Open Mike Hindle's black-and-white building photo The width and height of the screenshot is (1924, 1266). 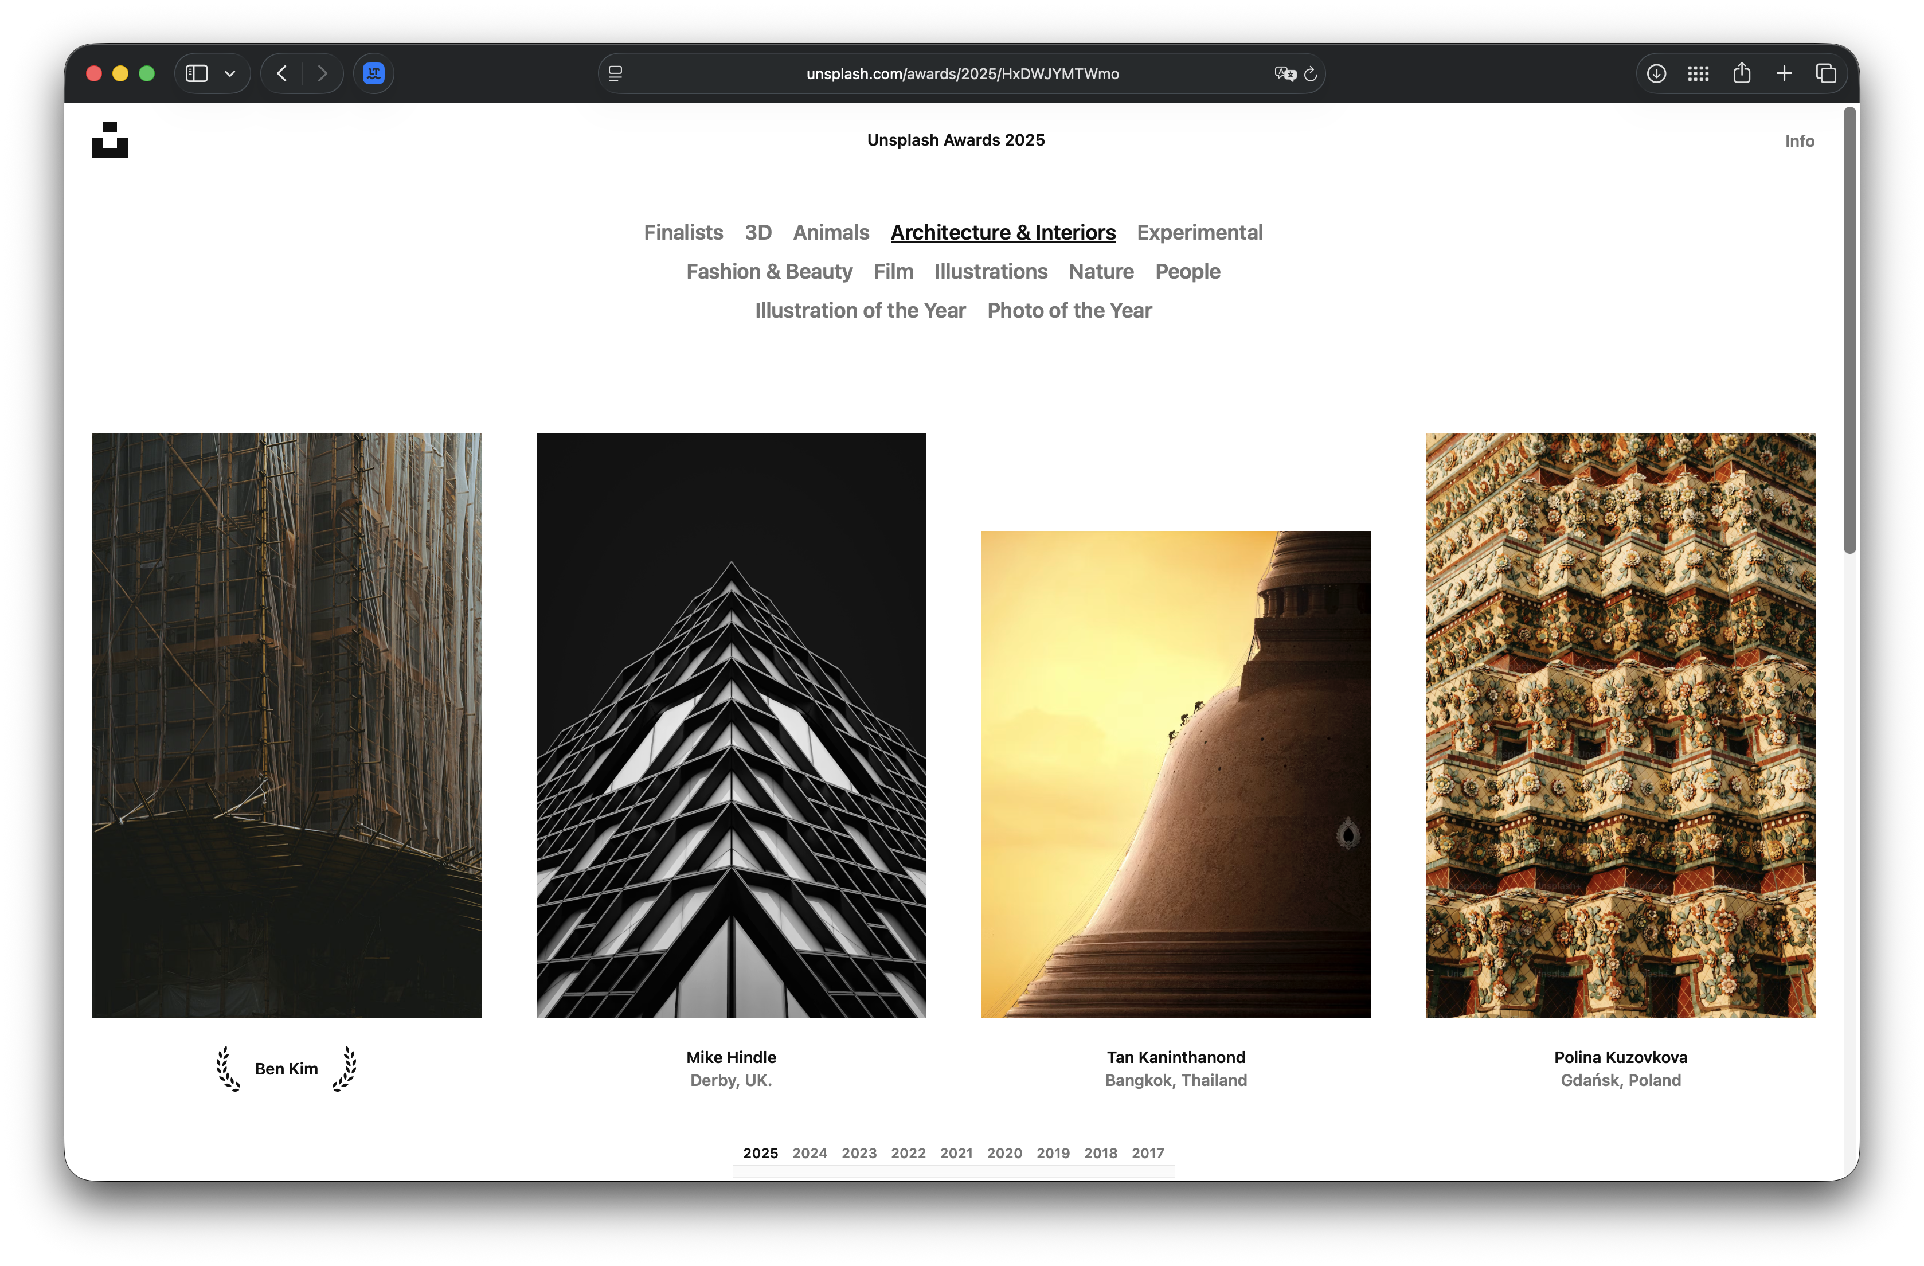731,725
